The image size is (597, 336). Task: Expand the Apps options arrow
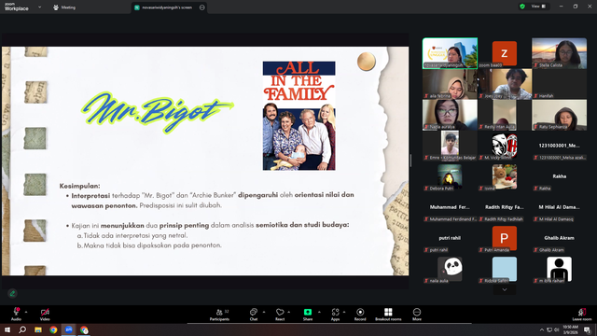[x=344, y=312]
